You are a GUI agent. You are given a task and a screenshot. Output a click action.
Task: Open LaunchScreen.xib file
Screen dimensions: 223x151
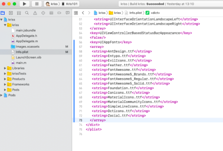36,57
